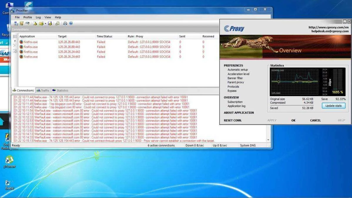This screenshot has height=198, width=352.
Task: Switch to the Traffic tab
Action: 43,90
